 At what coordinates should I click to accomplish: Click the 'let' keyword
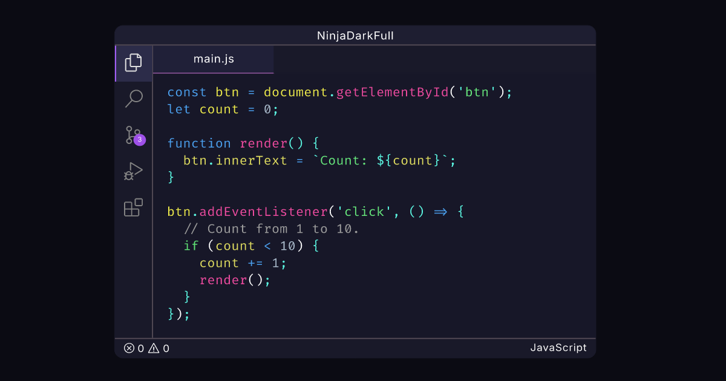click(x=179, y=109)
